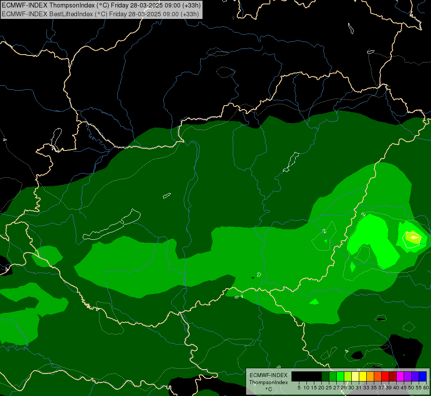
Task: Select the blue 55–60 legend swatch
Action: pos(423,376)
